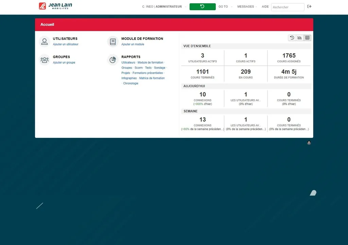Open the Module de formation report link
The height and width of the screenshot is (245, 348).
tap(150, 62)
